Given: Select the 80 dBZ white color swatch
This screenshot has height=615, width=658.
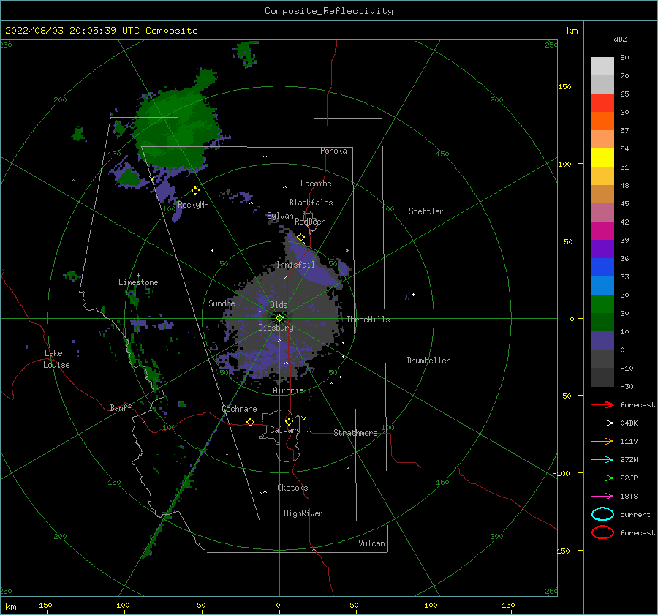Looking at the screenshot, I should tap(602, 66).
